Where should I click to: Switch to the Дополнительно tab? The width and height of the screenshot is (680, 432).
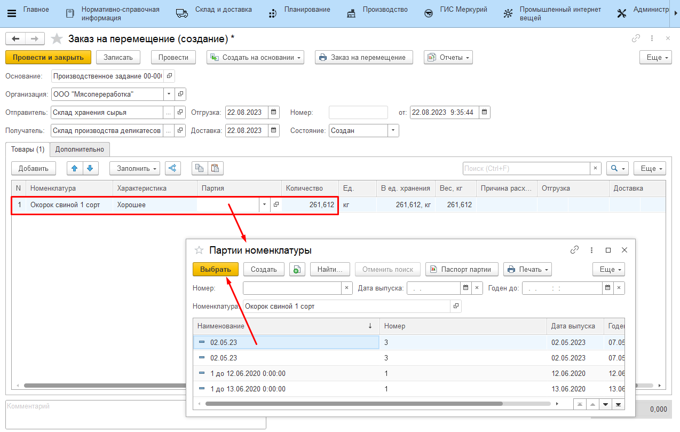[x=80, y=150]
